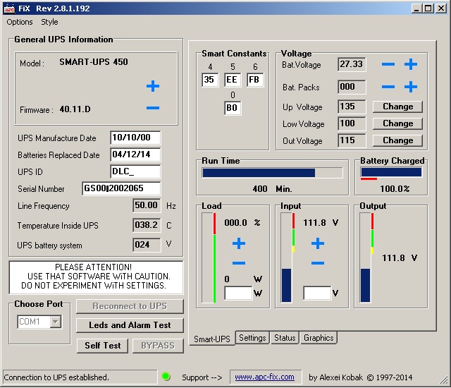Click the Run Time progress bar
The width and height of the screenshot is (451, 388).
point(272,172)
